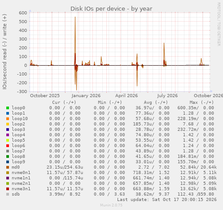
Task: Click the 'Max (-/+)' column header
Action: pos(201,103)
